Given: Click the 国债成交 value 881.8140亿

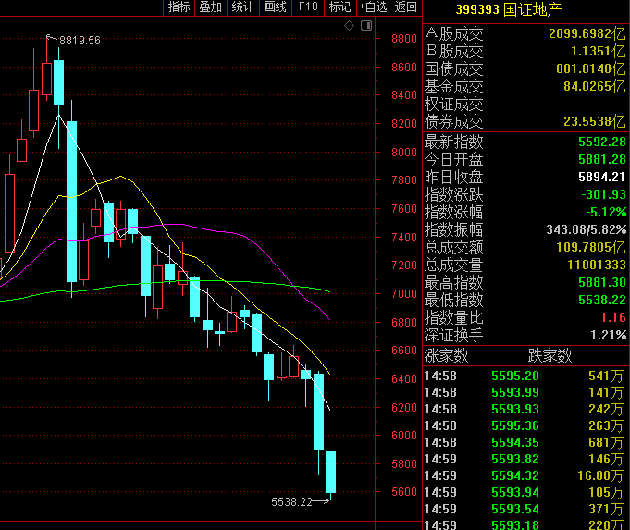Looking at the screenshot, I should [590, 68].
